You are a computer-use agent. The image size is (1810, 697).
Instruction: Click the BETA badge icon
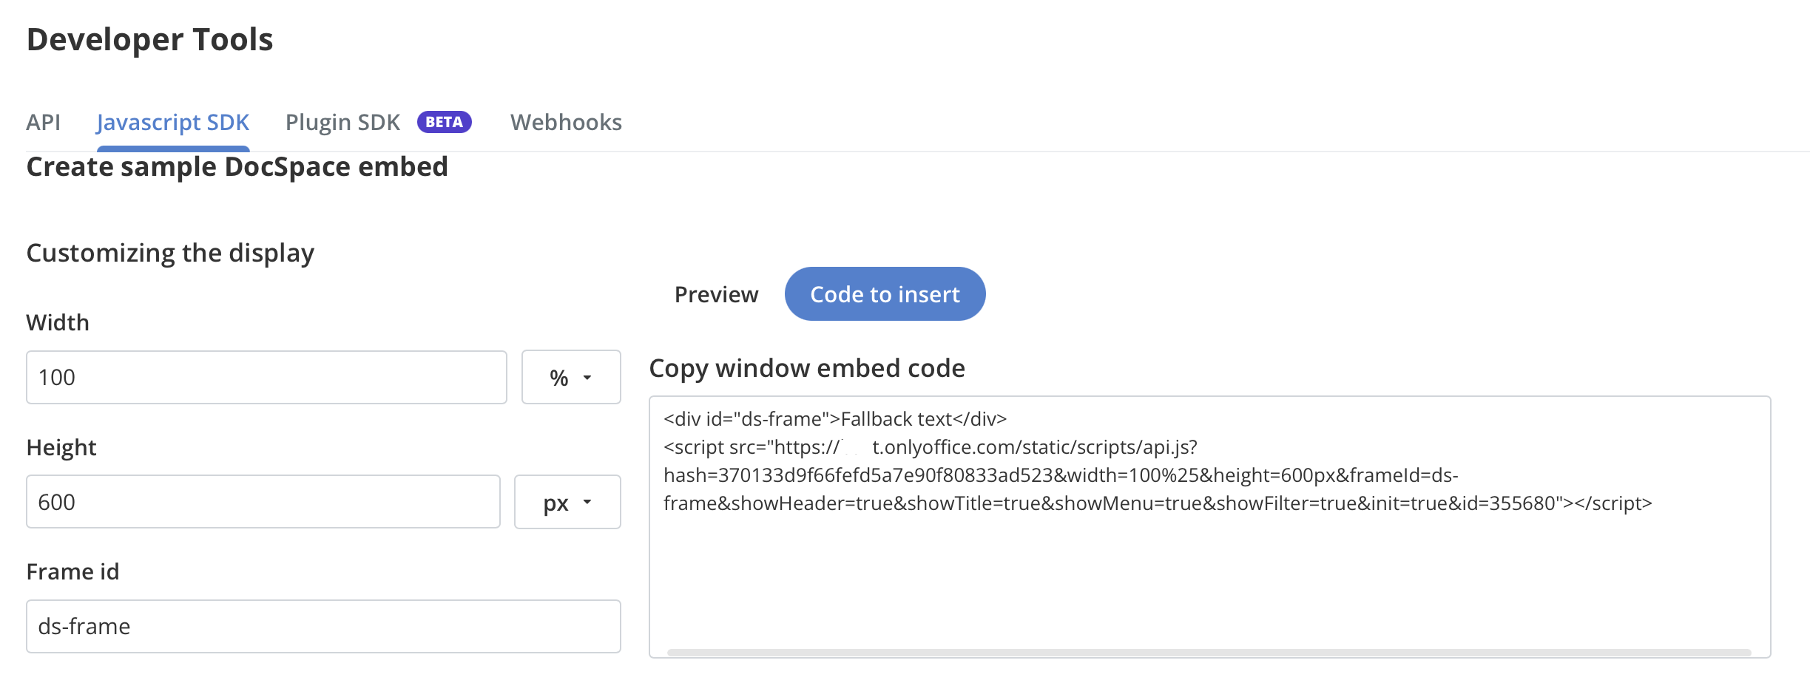[x=444, y=122]
